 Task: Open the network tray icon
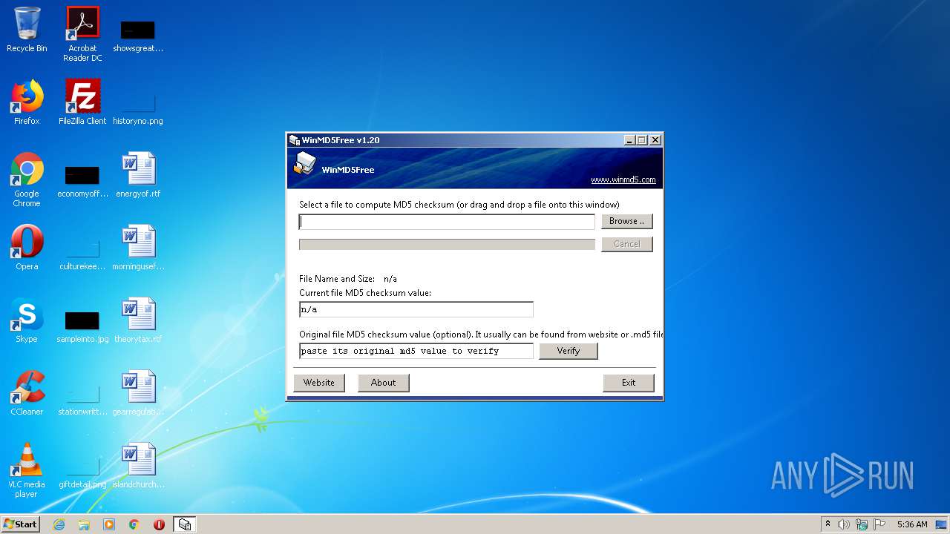[x=862, y=524]
